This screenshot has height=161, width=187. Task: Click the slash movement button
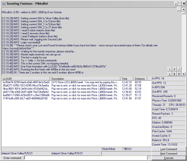point(179,69)
